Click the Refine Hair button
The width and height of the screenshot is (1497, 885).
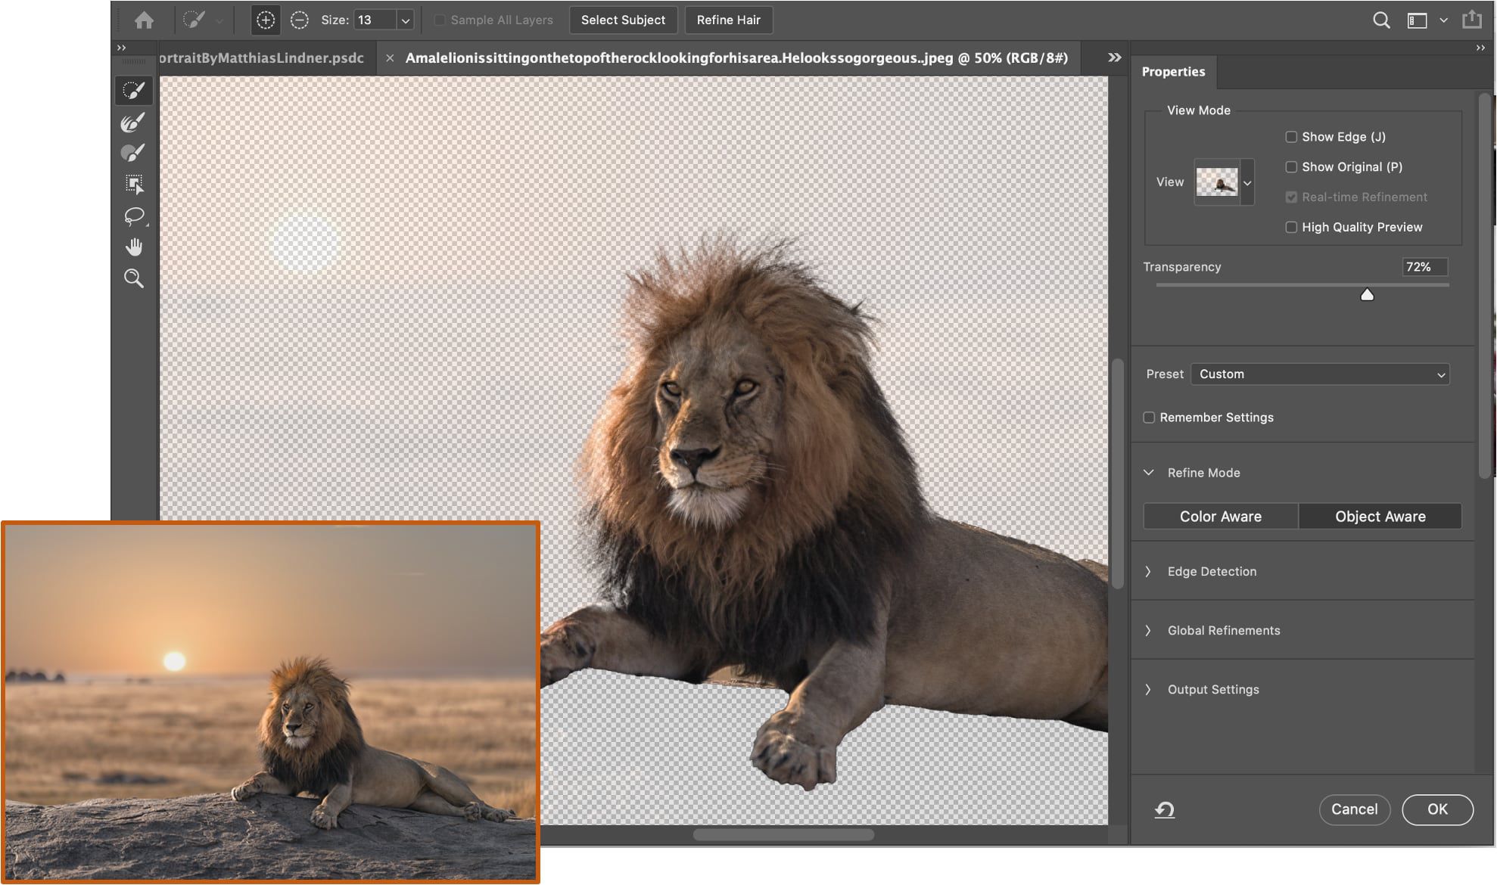729,20
